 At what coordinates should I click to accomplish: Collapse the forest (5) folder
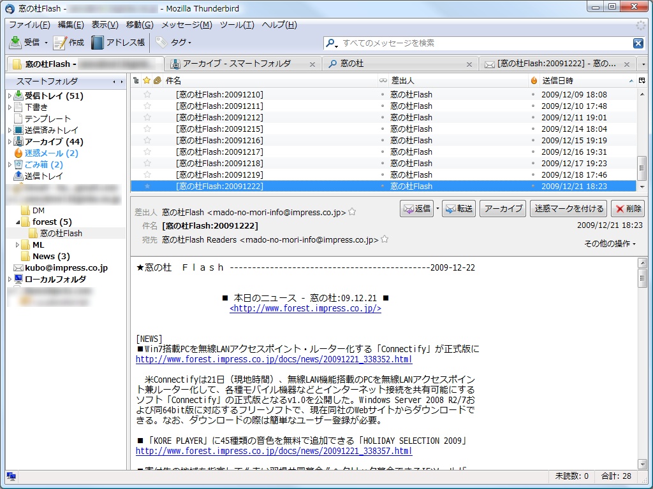tap(17, 222)
